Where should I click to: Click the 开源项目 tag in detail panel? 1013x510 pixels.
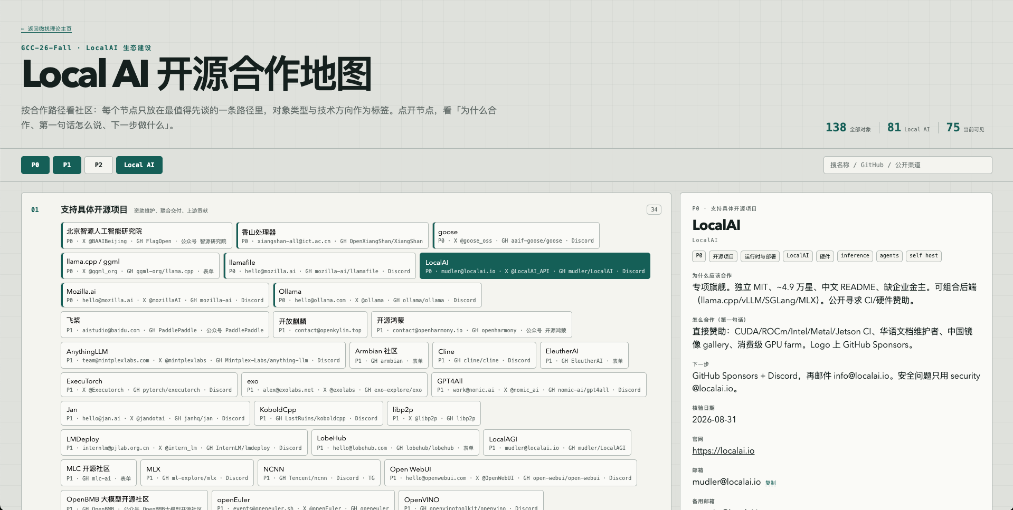coord(723,256)
